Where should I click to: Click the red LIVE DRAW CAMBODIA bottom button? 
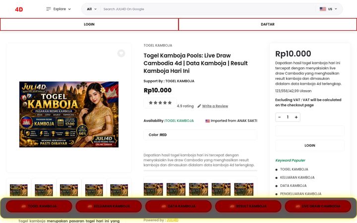point(318,206)
